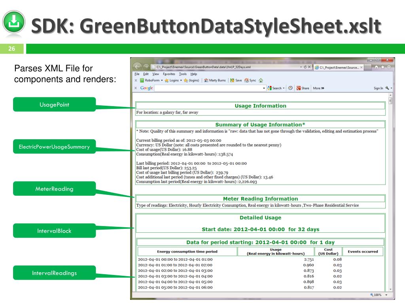The height and width of the screenshot is (303, 405).
Task: Click the Events occurred column header
Action: pos(363,251)
